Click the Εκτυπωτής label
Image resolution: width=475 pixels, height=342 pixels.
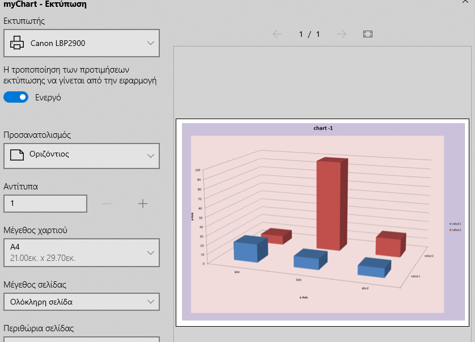[x=24, y=21]
